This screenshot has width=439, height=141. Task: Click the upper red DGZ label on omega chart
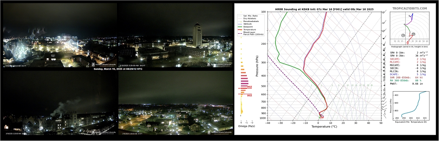pos(249,87)
